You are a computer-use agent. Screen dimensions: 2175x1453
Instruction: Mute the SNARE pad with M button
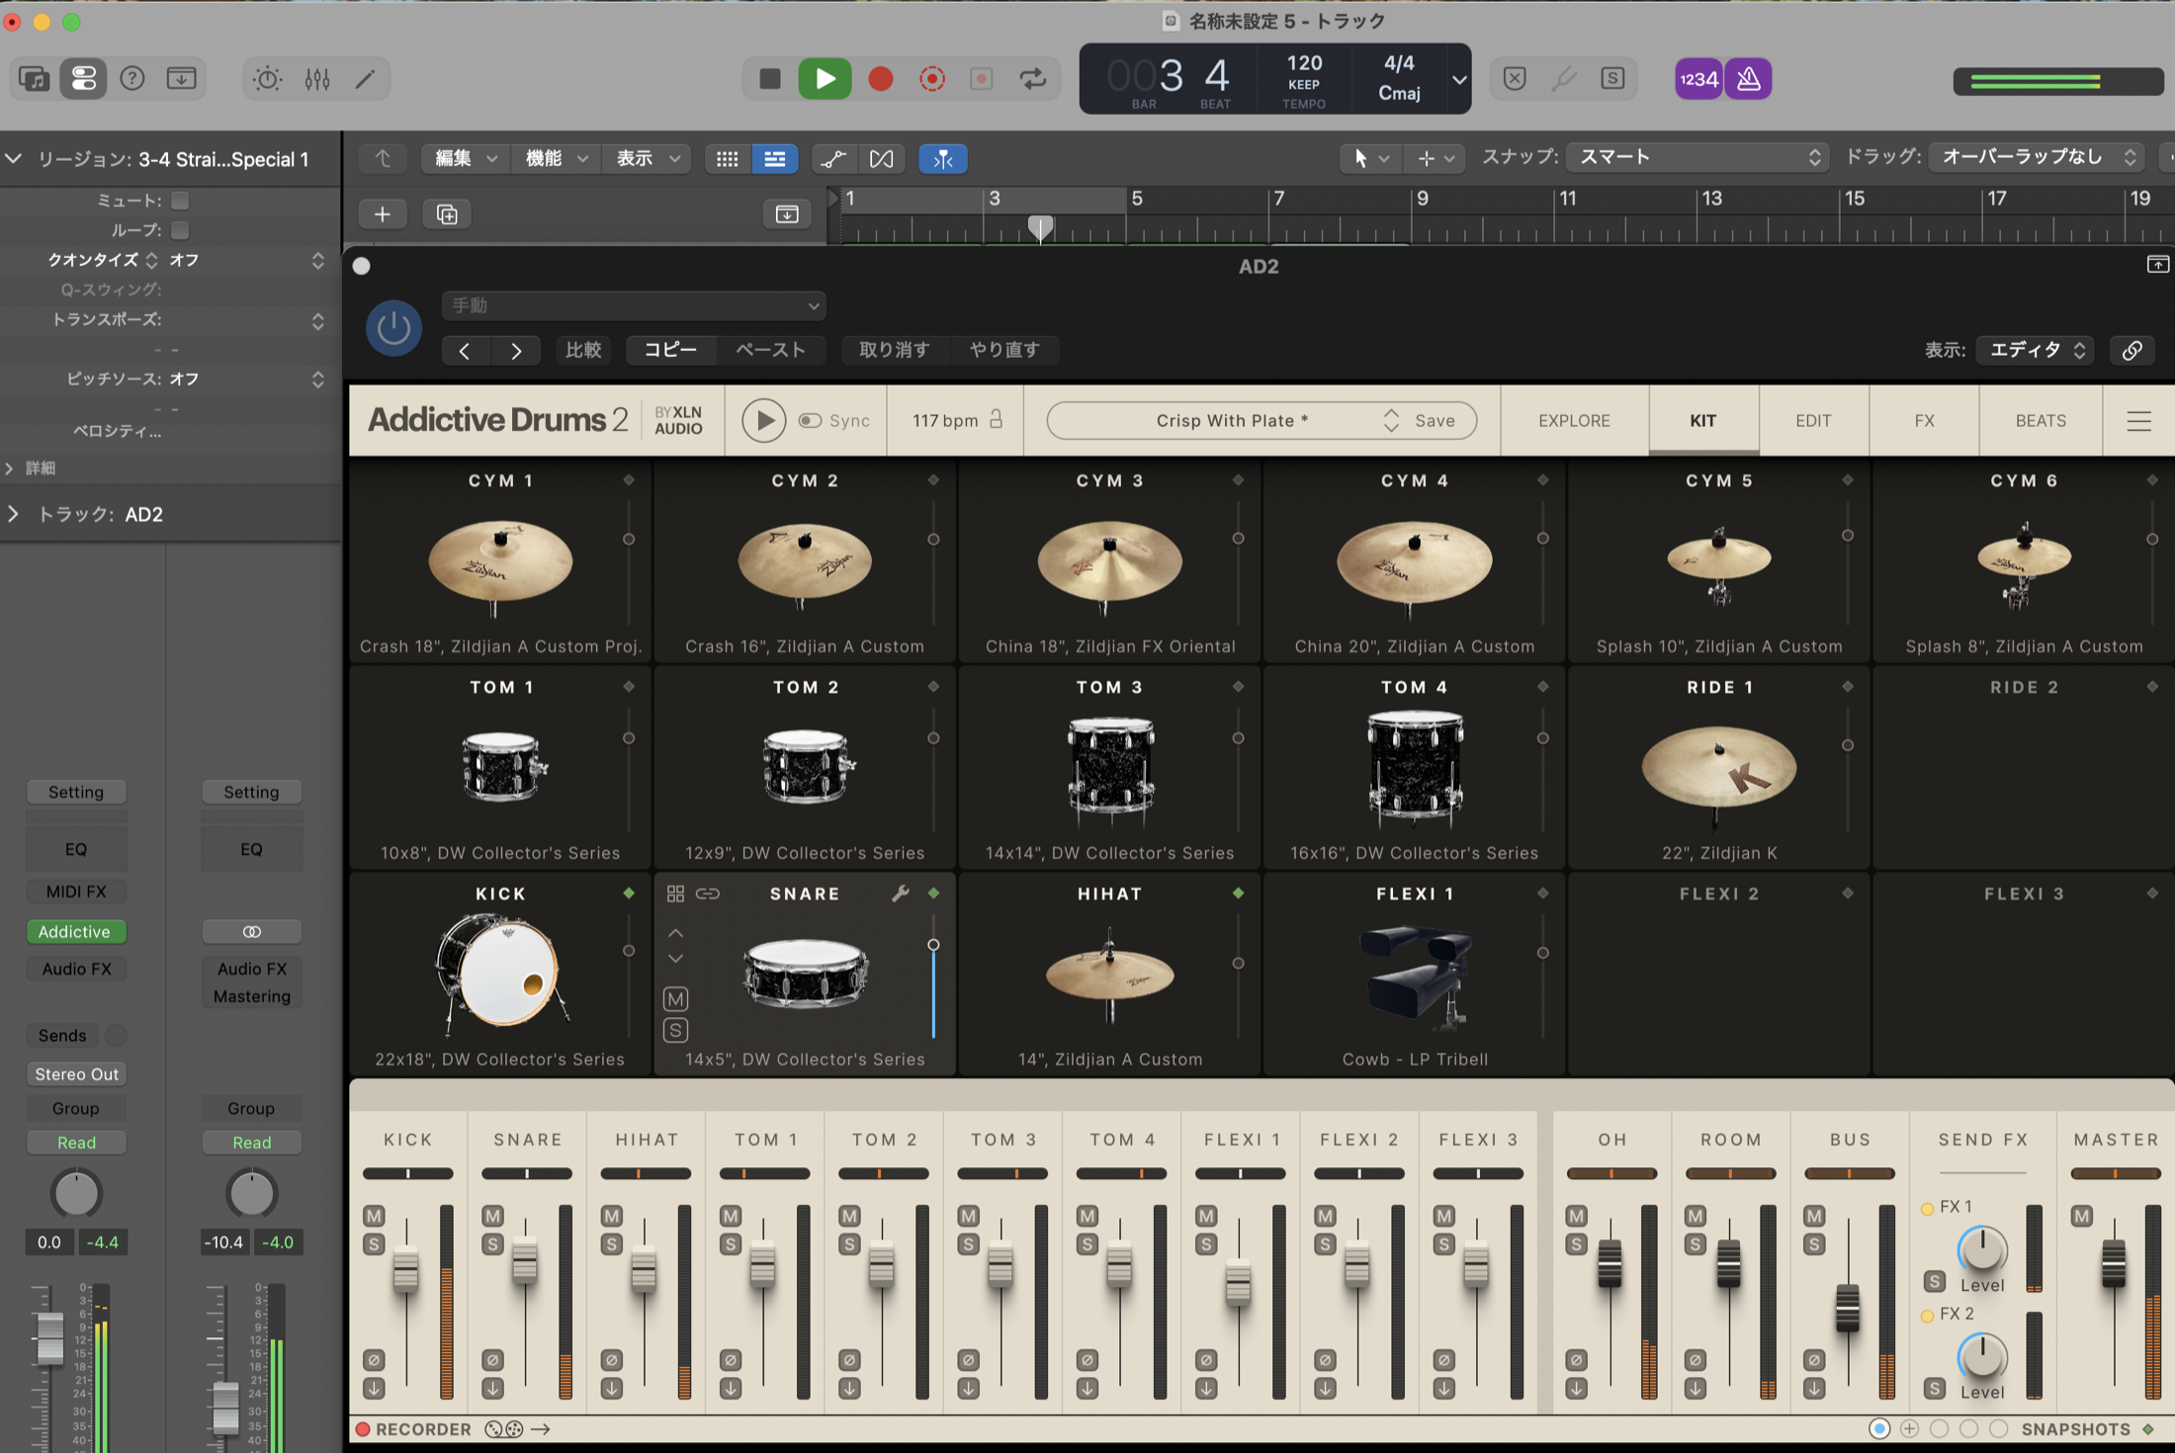click(x=675, y=999)
